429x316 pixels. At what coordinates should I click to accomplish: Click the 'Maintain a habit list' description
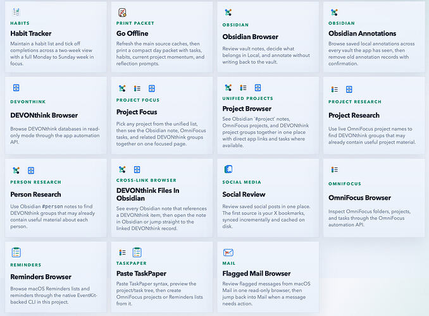click(52, 54)
